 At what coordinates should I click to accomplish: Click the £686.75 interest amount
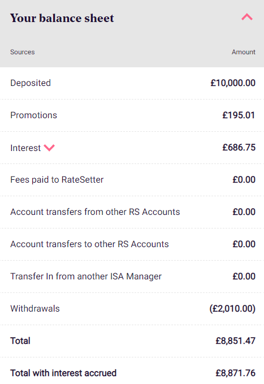coord(239,148)
